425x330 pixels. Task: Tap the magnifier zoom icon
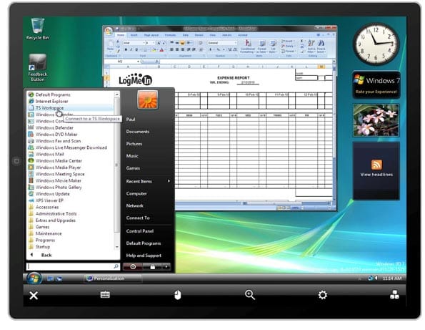click(x=249, y=295)
